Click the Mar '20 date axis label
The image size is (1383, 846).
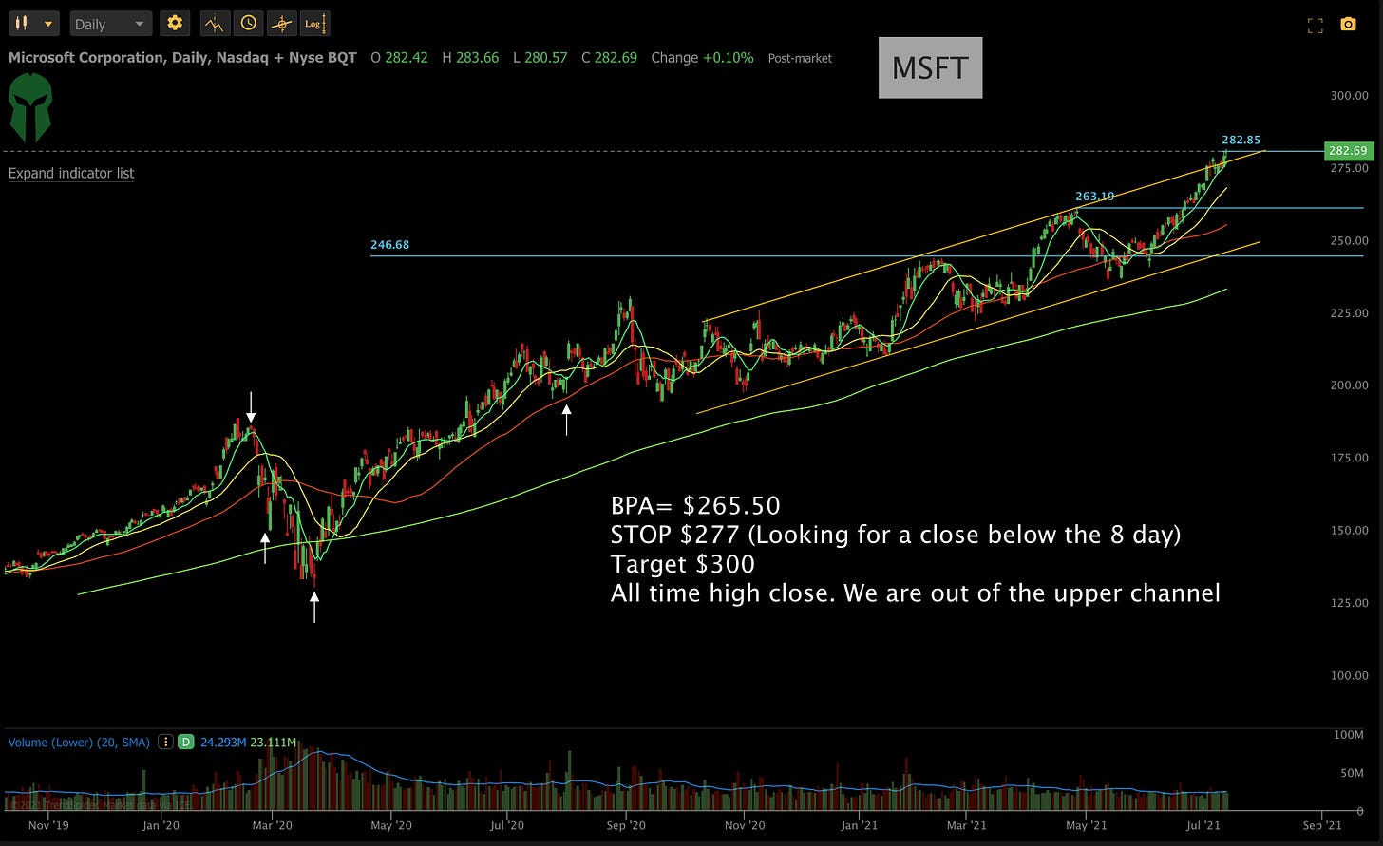point(273,826)
